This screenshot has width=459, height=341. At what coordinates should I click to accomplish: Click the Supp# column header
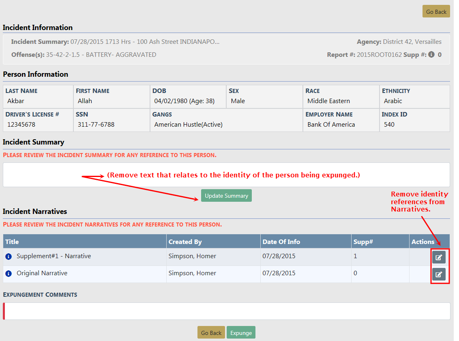click(x=363, y=242)
